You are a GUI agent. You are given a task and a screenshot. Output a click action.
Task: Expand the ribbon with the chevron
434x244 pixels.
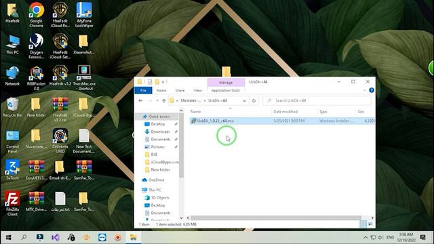(x=365, y=90)
